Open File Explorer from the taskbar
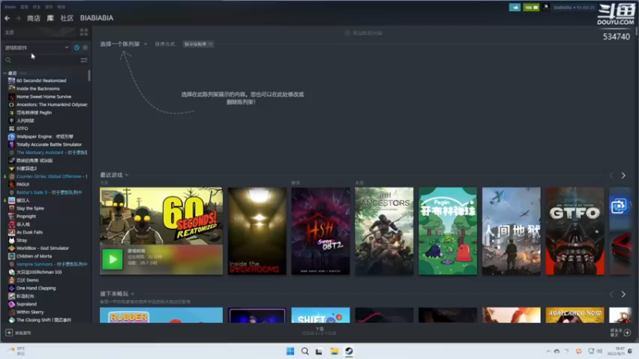This screenshot has width=639, height=359. [x=334, y=351]
